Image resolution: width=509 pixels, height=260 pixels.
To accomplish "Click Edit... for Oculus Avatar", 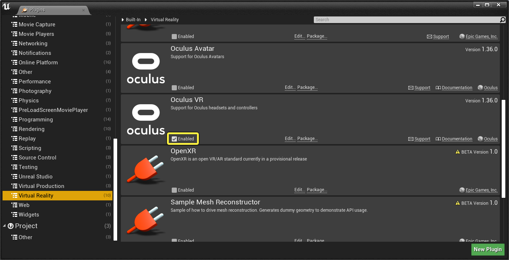I will coord(290,88).
